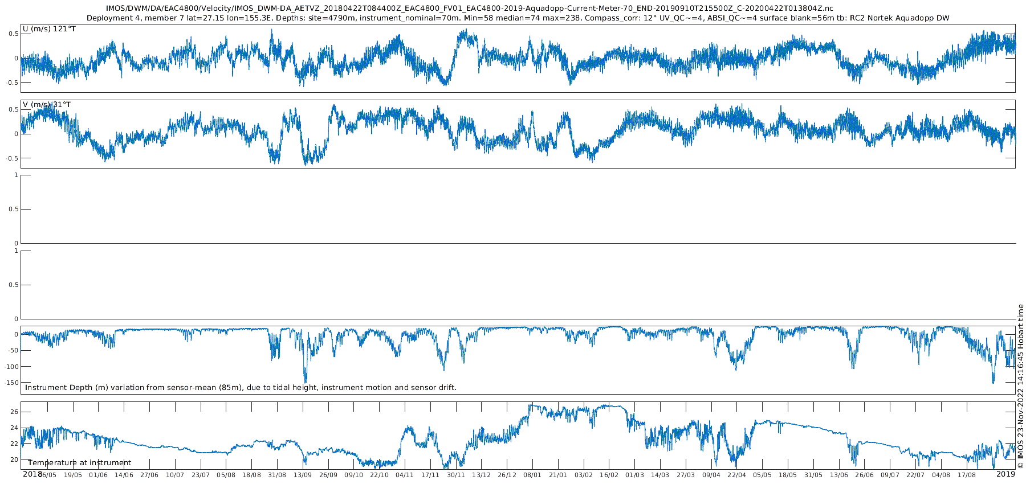Click the '26/06' date tick label
Viewport: 1026px width, 484px height.
click(x=865, y=475)
